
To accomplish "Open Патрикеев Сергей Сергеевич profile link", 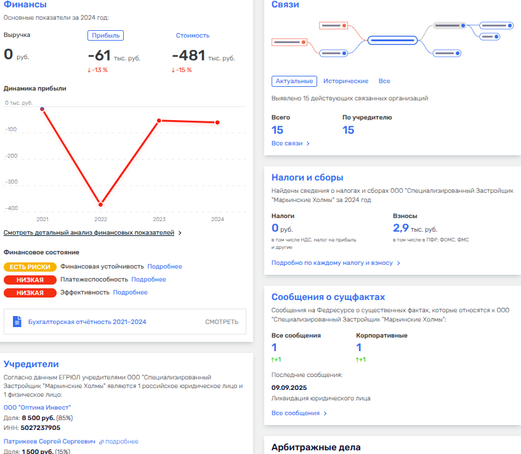I will point(49,441).
